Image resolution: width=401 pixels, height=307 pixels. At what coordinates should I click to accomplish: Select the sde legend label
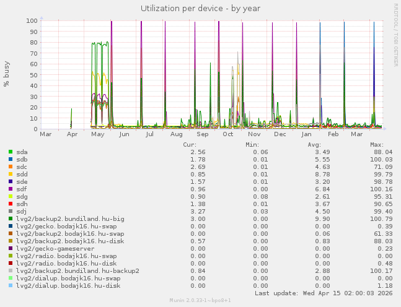pyautogui.click(x=22, y=182)
